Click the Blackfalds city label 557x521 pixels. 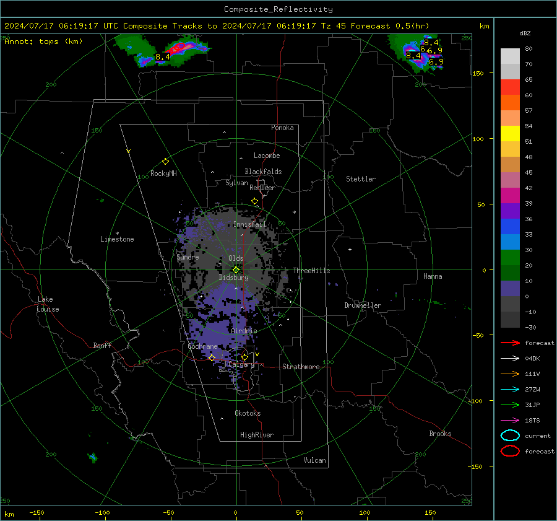[x=263, y=172]
